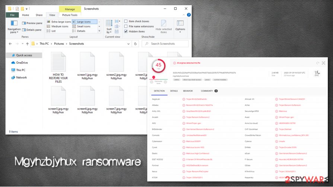Screen dimensions: 333x187
Task: Select screen1.jpg.mgyhzbjyhux file
Action: point(87,66)
